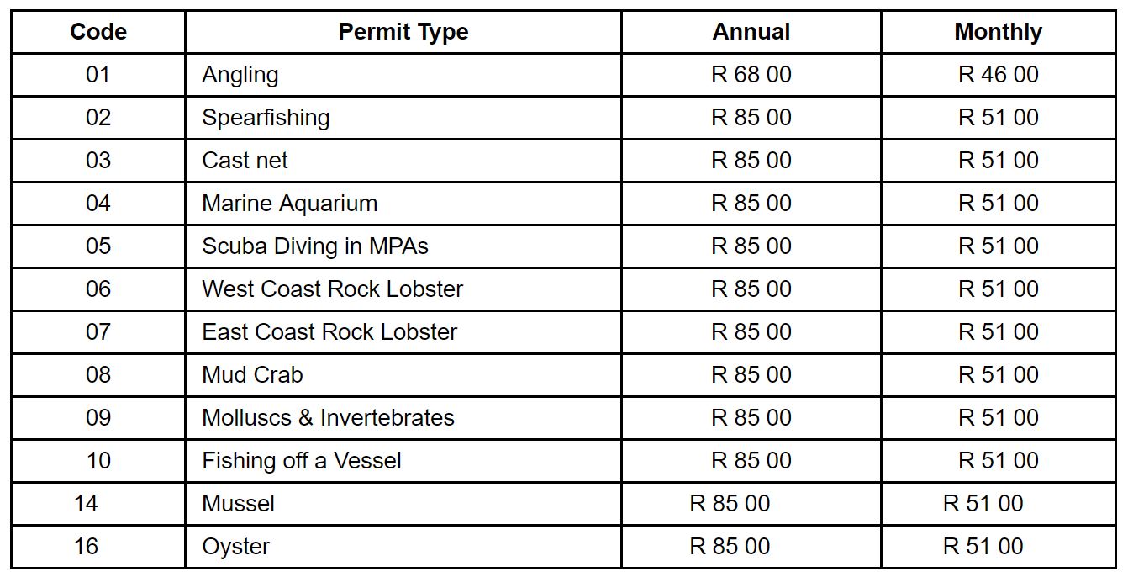Select code 14 in the Code column
This screenshot has height=577, width=1128.
point(86,504)
